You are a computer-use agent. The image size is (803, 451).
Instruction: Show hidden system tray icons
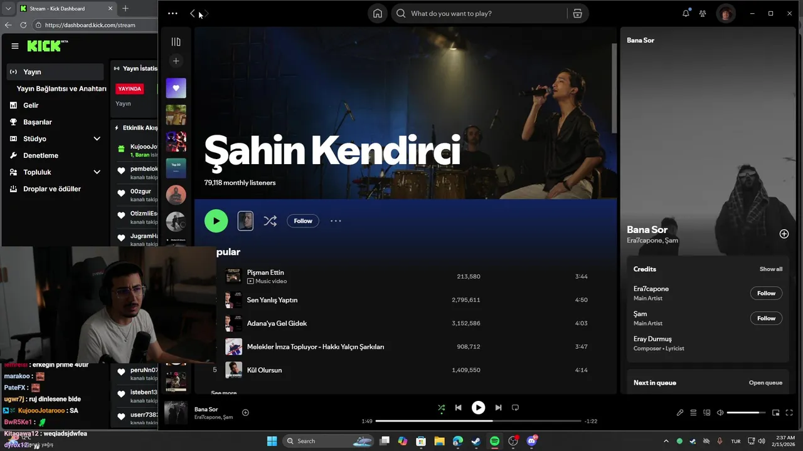coord(666,441)
